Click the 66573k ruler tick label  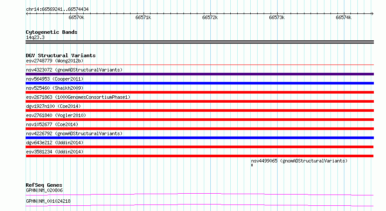(x=277, y=17)
